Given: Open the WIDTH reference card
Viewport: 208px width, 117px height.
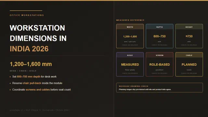Looking at the screenshot, I should click(x=130, y=36).
